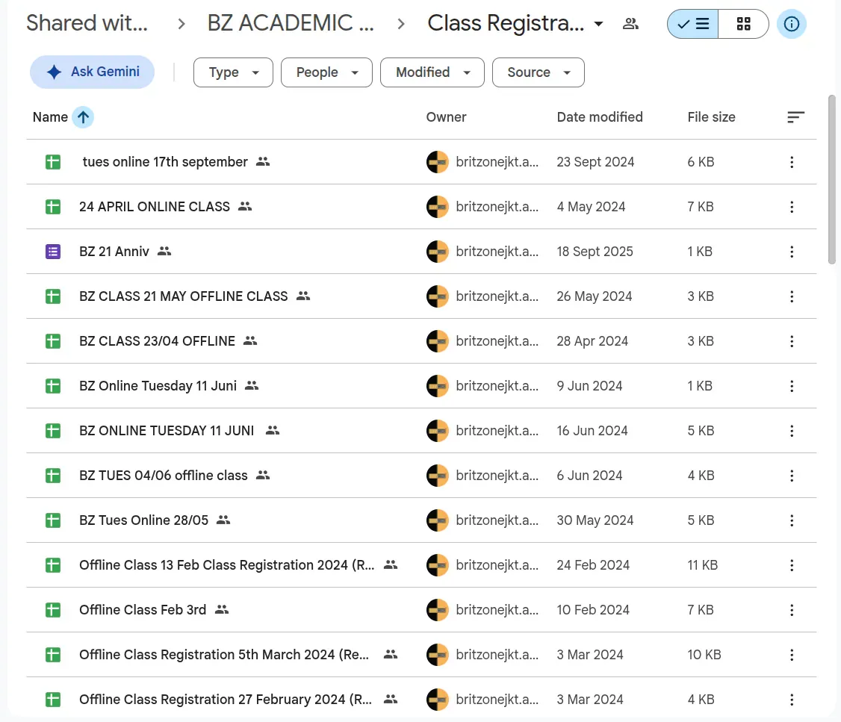Switch to list layout view
This screenshot has width=841, height=722.
[x=692, y=24]
